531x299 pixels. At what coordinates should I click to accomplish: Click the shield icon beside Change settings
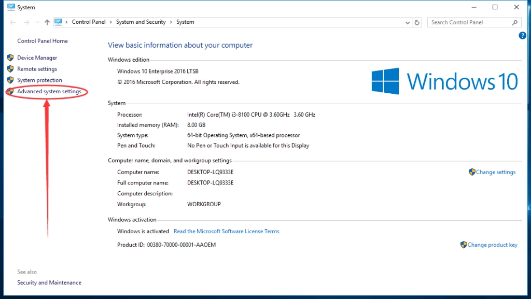click(472, 172)
